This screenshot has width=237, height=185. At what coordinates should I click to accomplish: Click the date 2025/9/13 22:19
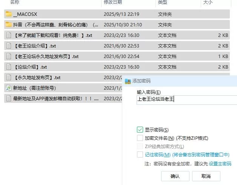122,14
